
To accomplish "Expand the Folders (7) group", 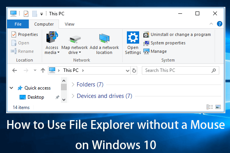I will (73, 84).
